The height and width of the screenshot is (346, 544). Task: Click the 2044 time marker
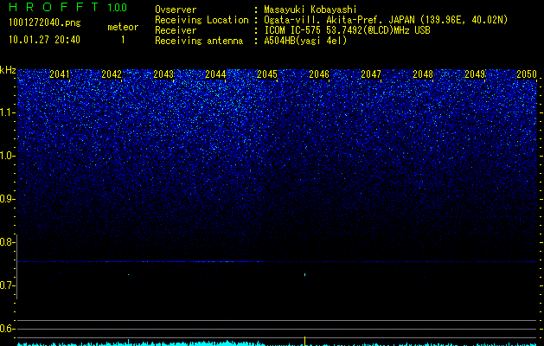tap(215, 74)
